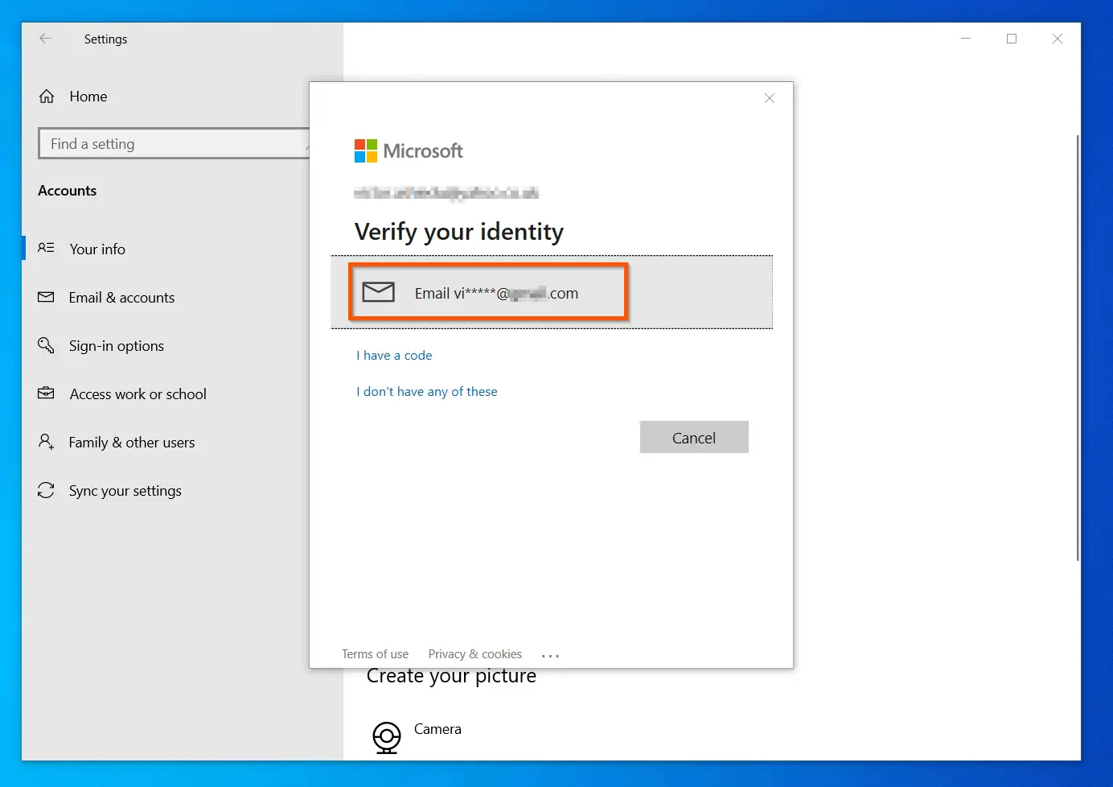Click I don't have any of these
The height and width of the screenshot is (787, 1113).
click(427, 392)
